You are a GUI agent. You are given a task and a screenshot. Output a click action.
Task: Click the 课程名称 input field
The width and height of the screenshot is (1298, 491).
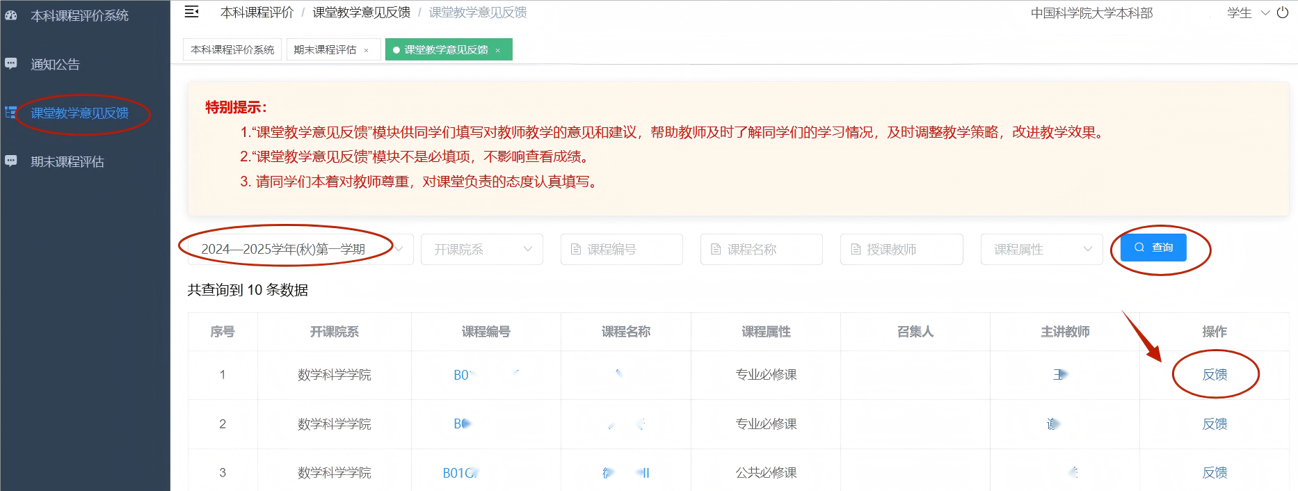pyautogui.click(x=762, y=249)
